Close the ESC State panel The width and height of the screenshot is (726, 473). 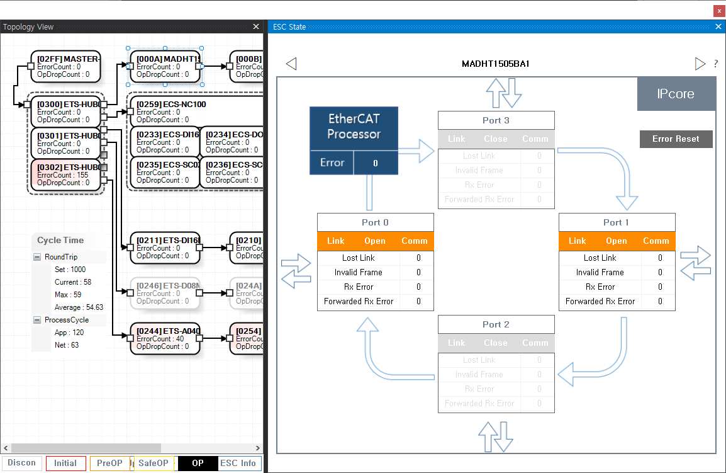click(718, 26)
